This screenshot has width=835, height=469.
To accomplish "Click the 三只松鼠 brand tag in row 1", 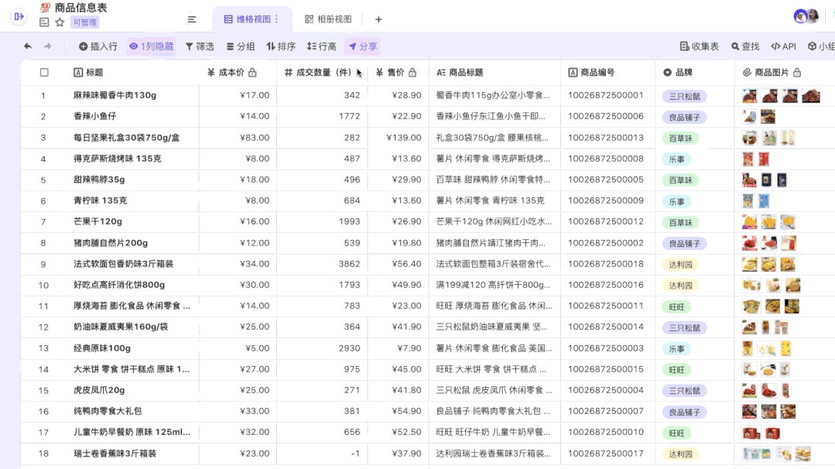I will [x=684, y=97].
